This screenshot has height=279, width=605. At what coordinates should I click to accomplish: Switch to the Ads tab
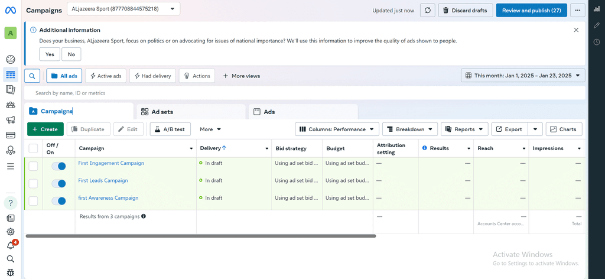point(303,112)
